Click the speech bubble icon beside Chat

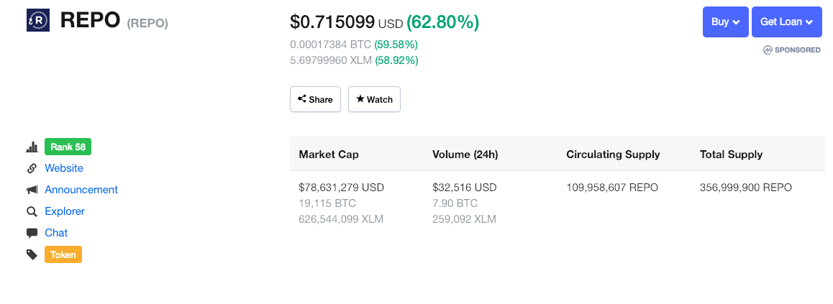(x=32, y=233)
